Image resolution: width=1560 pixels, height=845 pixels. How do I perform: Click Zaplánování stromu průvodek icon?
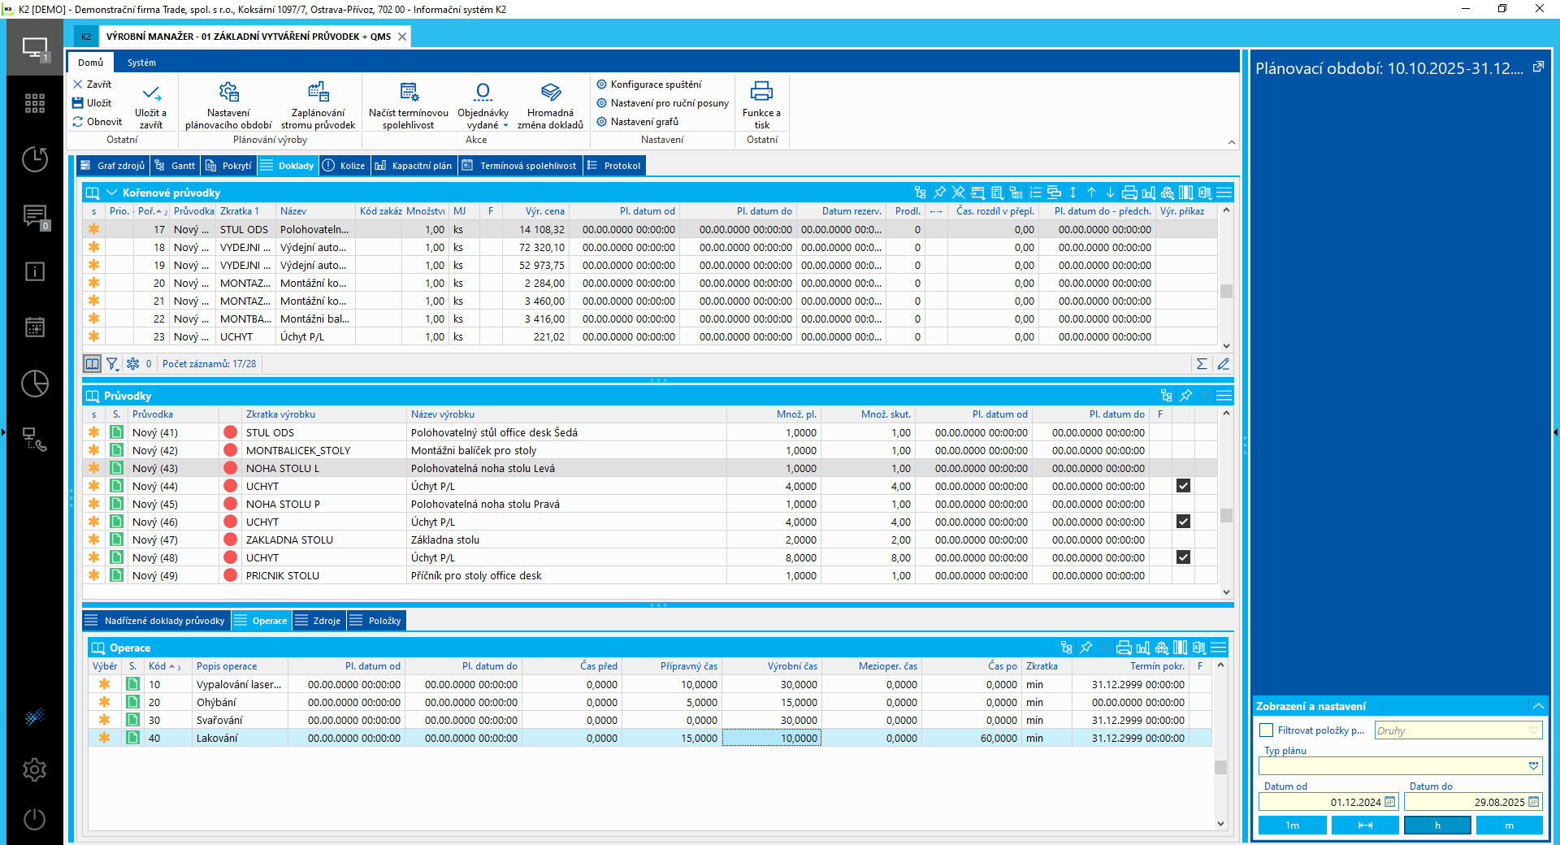tap(318, 93)
